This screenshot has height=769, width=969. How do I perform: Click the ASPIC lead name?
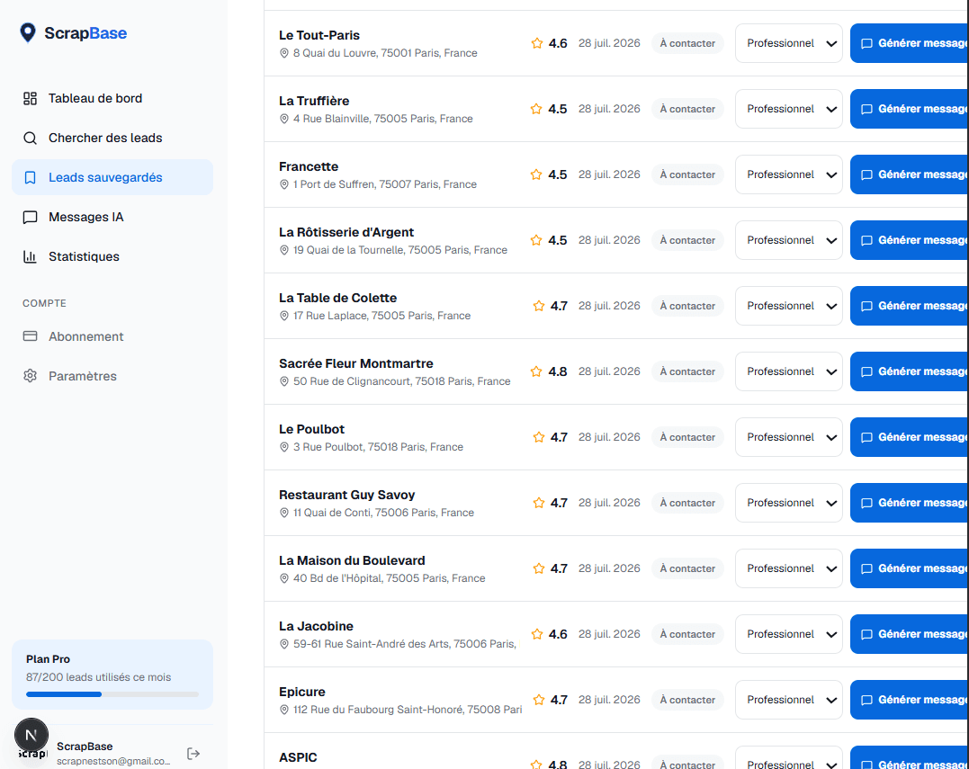click(298, 757)
